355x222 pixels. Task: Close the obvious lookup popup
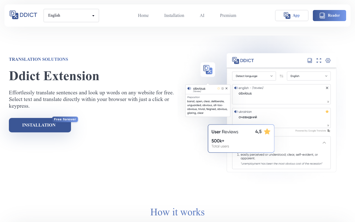point(226,88)
